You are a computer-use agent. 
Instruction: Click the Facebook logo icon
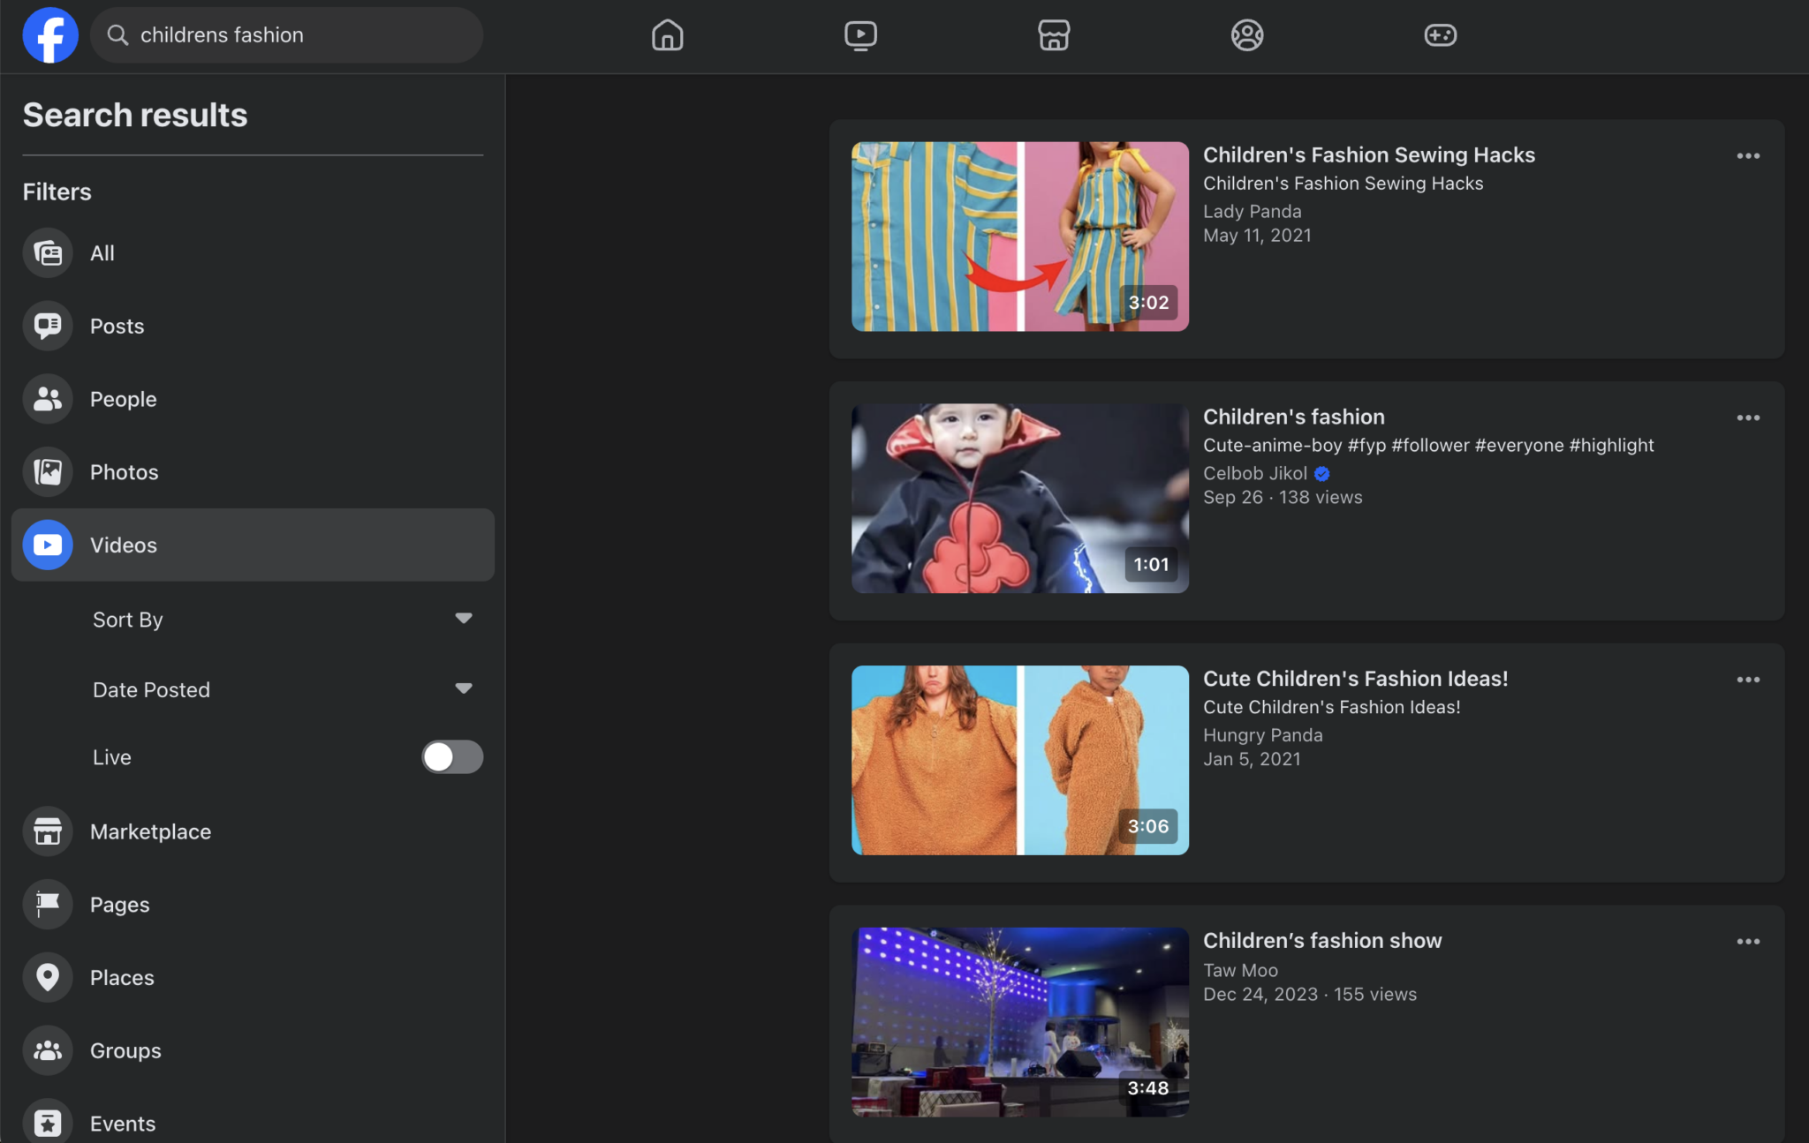[x=50, y=35]
